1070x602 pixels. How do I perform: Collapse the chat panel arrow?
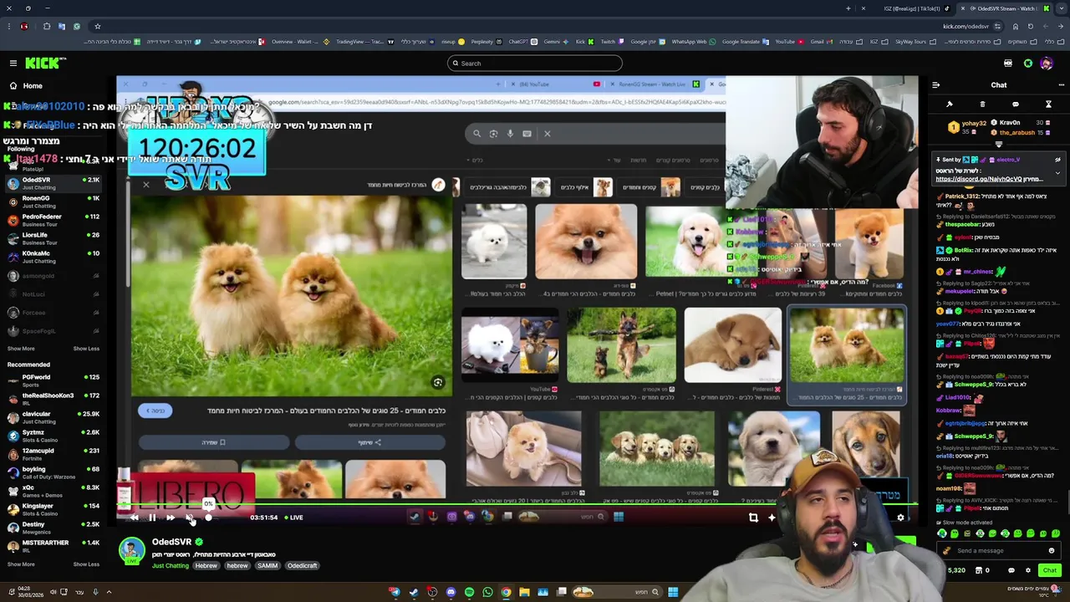pos(935,84)
